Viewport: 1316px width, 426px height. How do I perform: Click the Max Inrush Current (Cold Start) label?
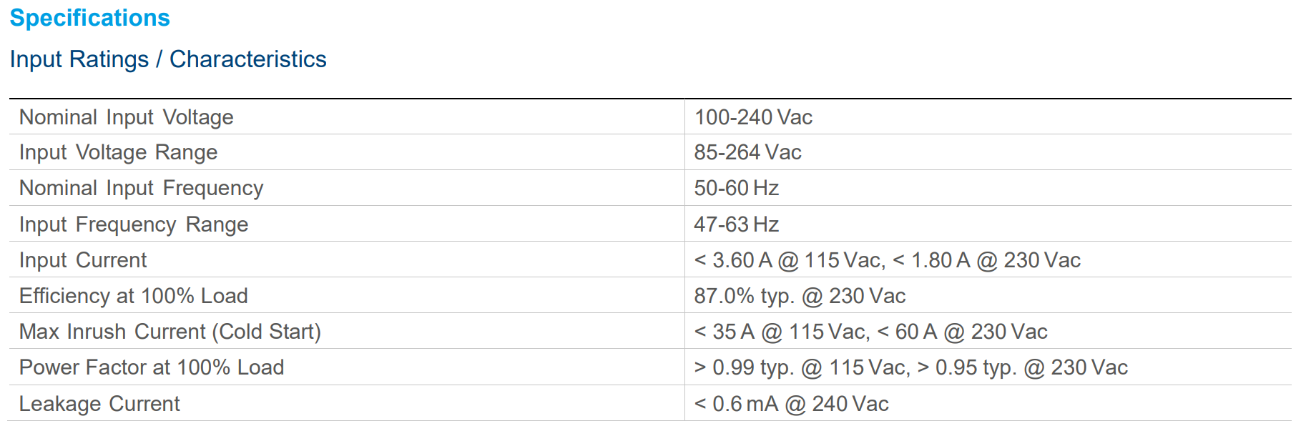pos(170,332)
